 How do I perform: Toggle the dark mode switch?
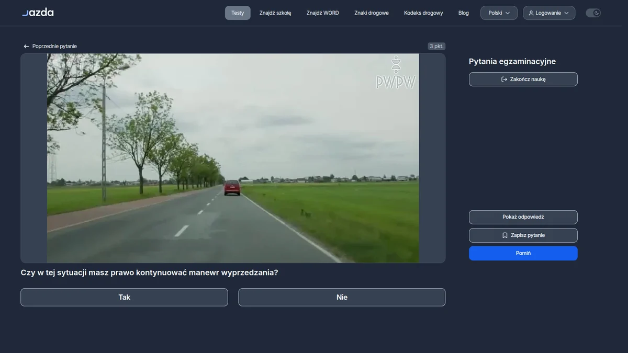(593, 13)
